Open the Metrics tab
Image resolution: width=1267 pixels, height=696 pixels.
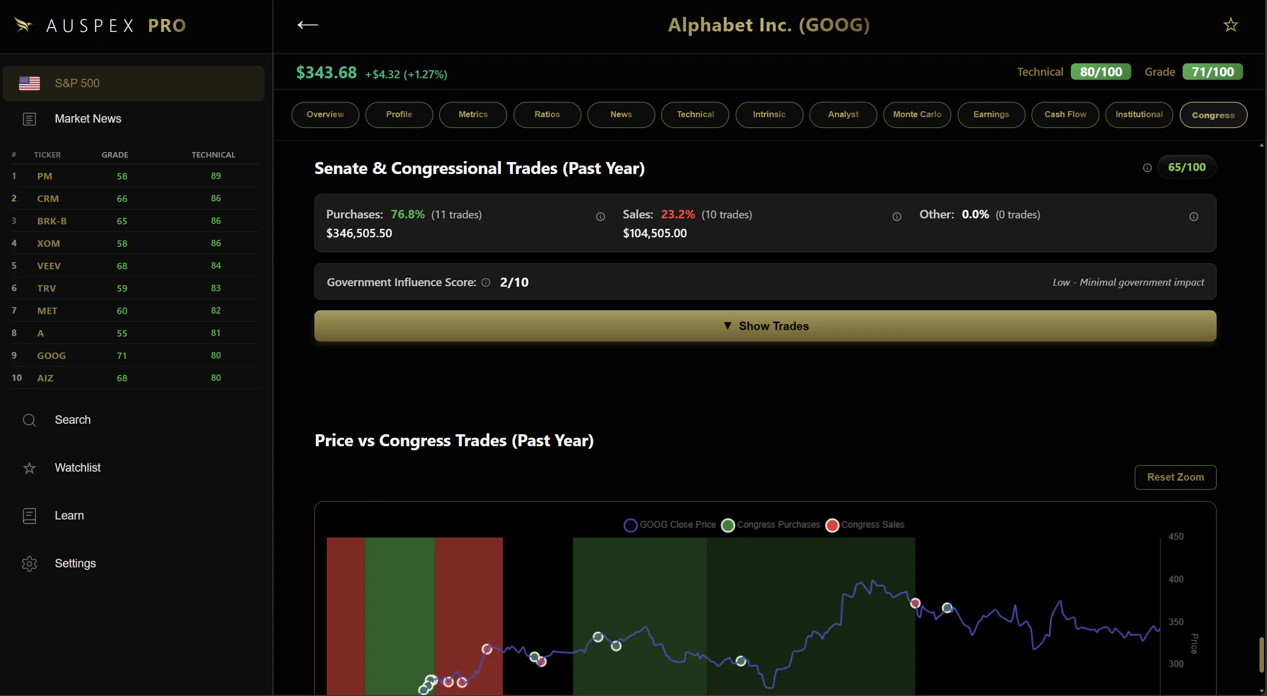[x=473, y=115]
